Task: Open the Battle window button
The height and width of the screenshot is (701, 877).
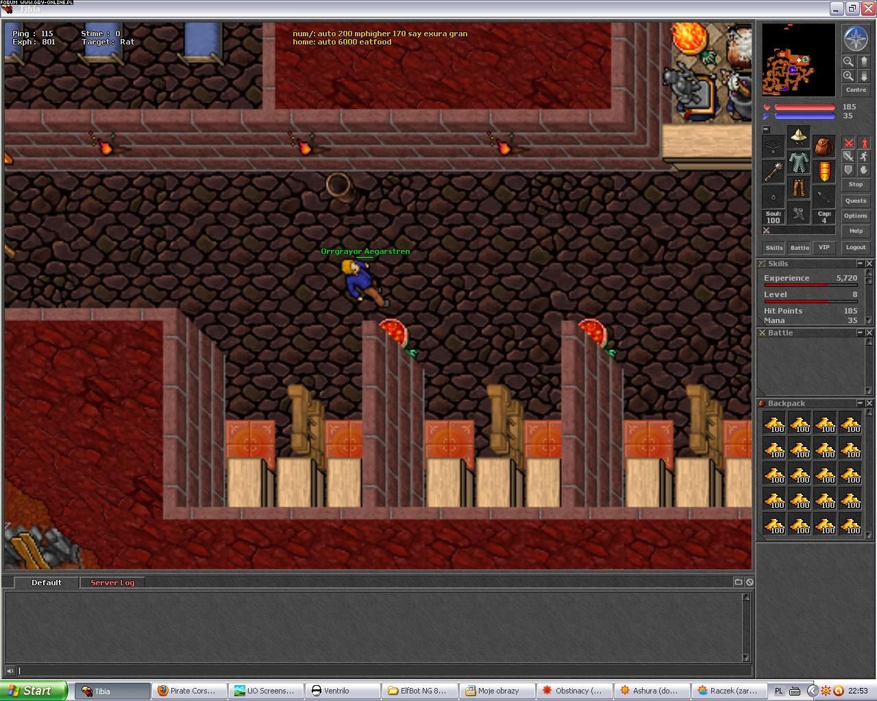Action: tap(800, 248)
